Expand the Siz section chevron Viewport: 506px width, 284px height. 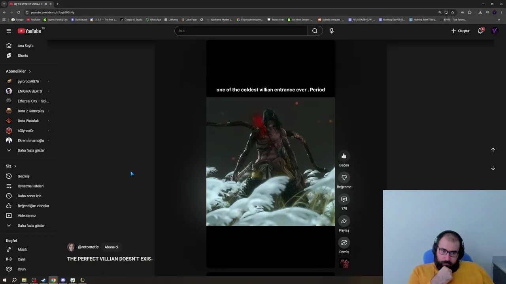pyautogui.click(x=15, y=166)
